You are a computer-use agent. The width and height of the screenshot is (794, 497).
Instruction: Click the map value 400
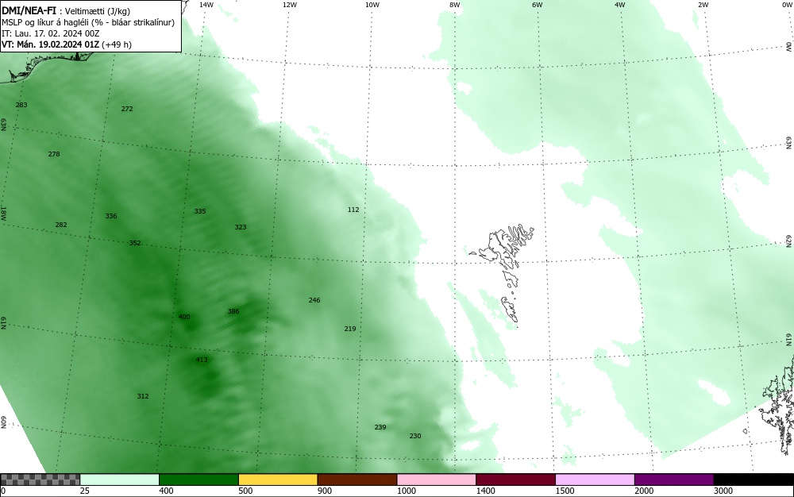(x=184, y=317)
